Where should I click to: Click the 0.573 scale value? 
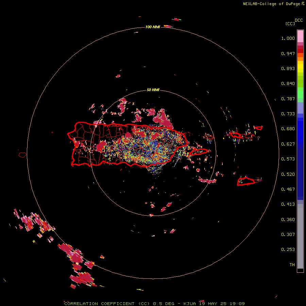[288, 159]
